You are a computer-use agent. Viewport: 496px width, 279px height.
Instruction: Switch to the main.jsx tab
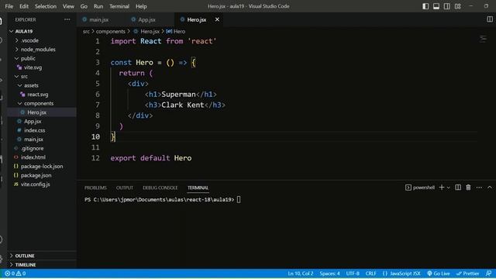(98, 19)
